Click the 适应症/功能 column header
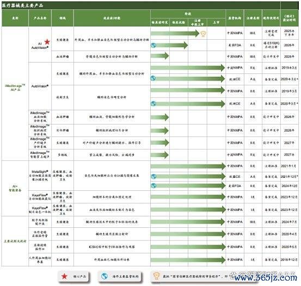301x286 pixels. pyautogui.click(x=112, y=18)
